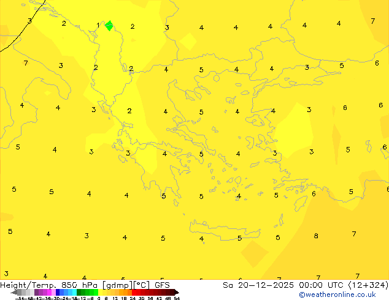Click the '(12+324)' forecast hour text
The image size is (389, 300).
(368, 285)
